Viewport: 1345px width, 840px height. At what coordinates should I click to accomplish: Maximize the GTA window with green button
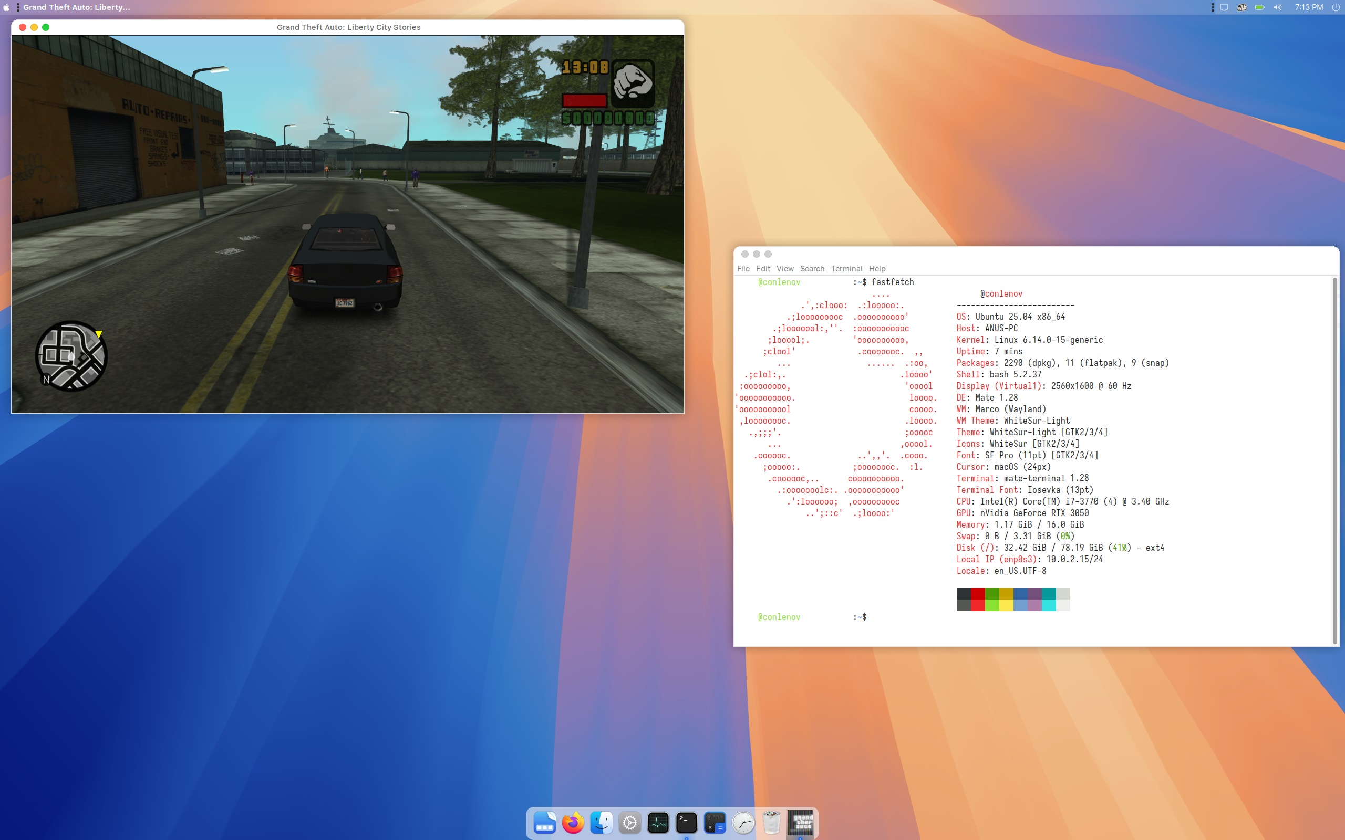pyautogui.click(x=46, y=27)
